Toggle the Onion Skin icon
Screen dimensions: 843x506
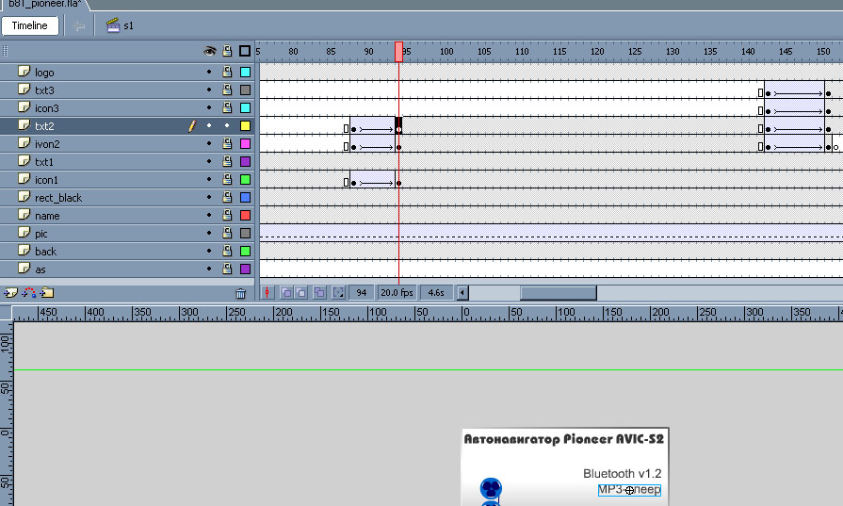point(286,292)
